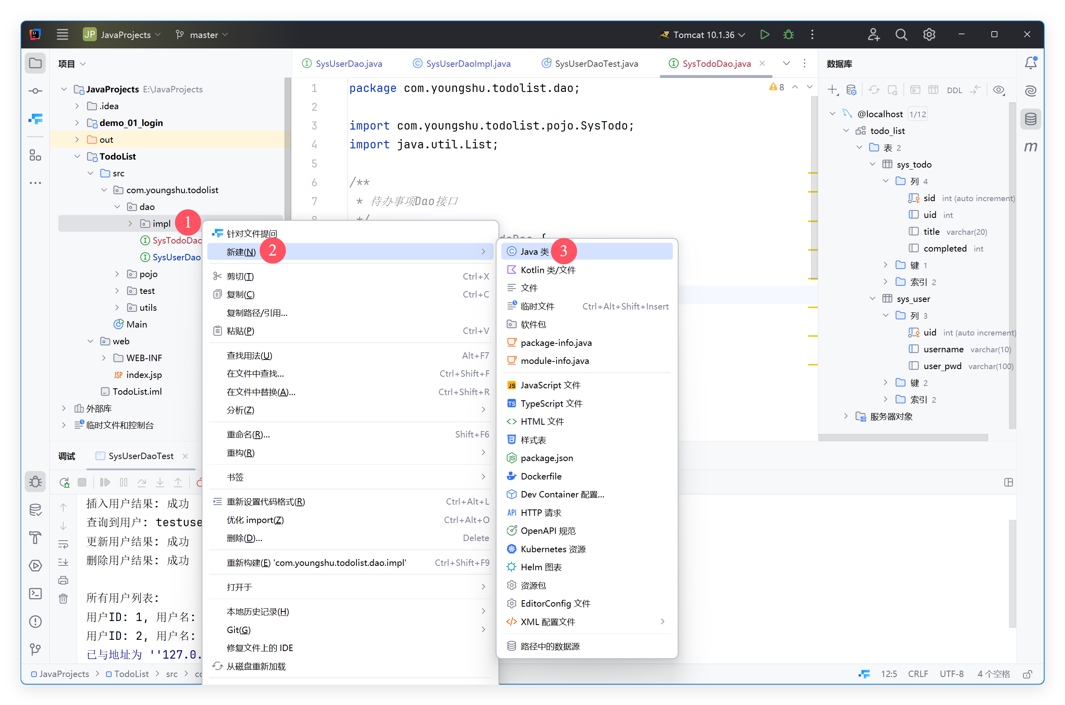Rerun the SysUserDaoTest debug session
1065x705 pixels.
(64, 482)
